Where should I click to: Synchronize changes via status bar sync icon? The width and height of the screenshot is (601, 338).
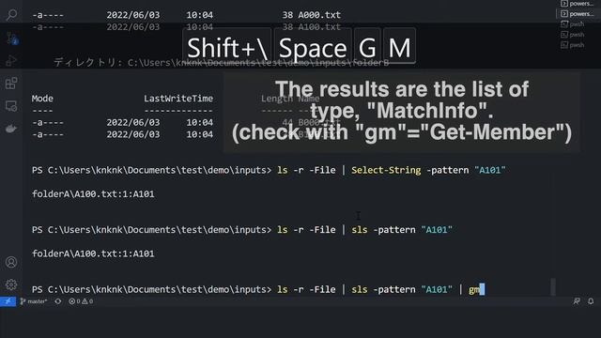[x=58, y=301]
